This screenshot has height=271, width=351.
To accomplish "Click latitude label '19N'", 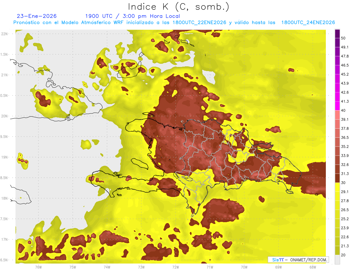I will click(5, 157).
